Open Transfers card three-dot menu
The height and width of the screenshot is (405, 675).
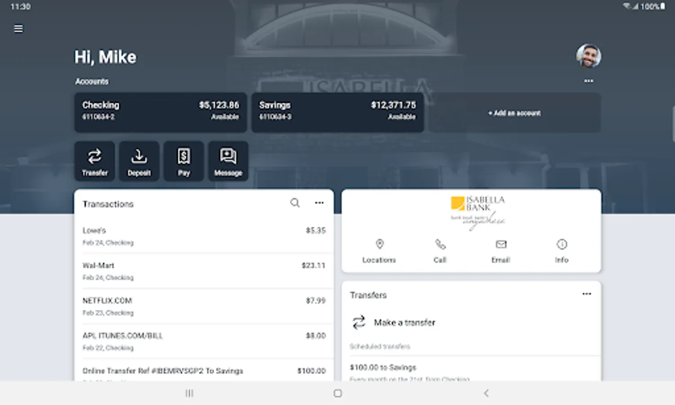pos(586,294)
